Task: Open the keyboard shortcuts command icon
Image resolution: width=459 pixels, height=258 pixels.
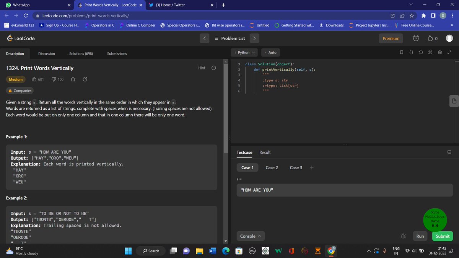Action: (430, 52)
